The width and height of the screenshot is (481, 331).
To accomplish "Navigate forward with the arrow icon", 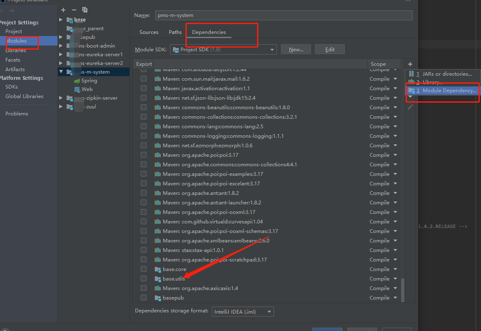I will [11, 11].
